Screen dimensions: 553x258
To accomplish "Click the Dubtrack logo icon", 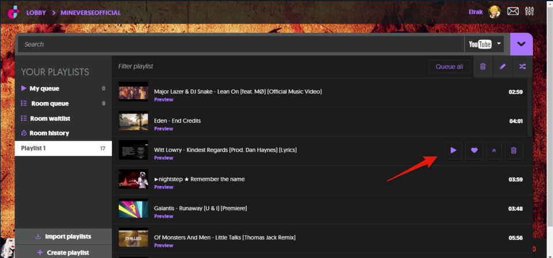I will 13,12.
